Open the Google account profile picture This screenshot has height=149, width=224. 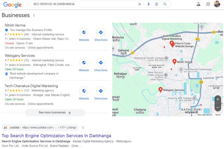[217, 4]
